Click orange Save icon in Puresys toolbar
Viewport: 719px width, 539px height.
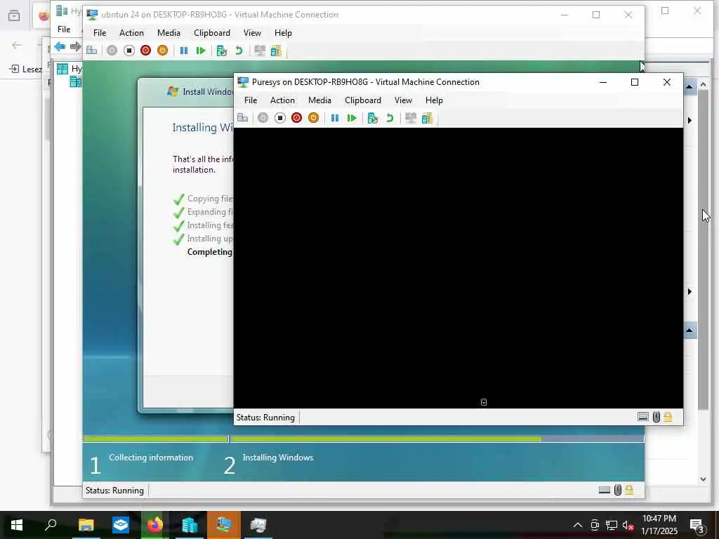[314, 118]
